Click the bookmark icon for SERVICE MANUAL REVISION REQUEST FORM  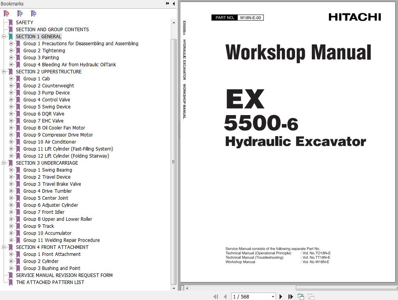point(11,275)
